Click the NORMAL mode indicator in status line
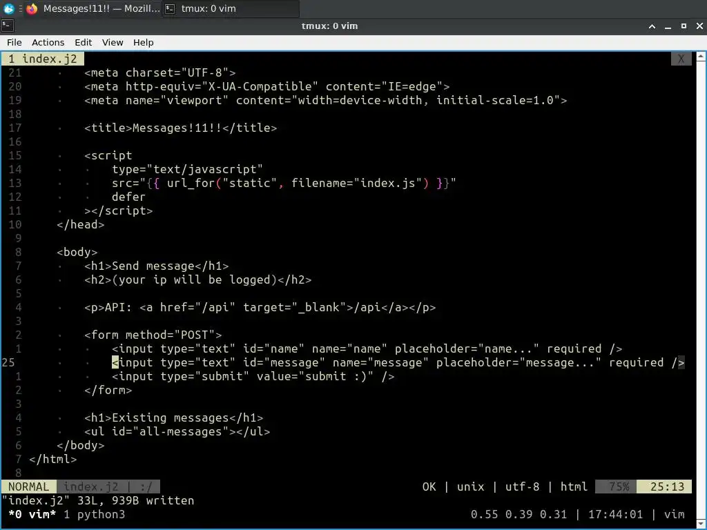This screenshot has width=707, height=530. pyautogui.click(x=28, y=487)
